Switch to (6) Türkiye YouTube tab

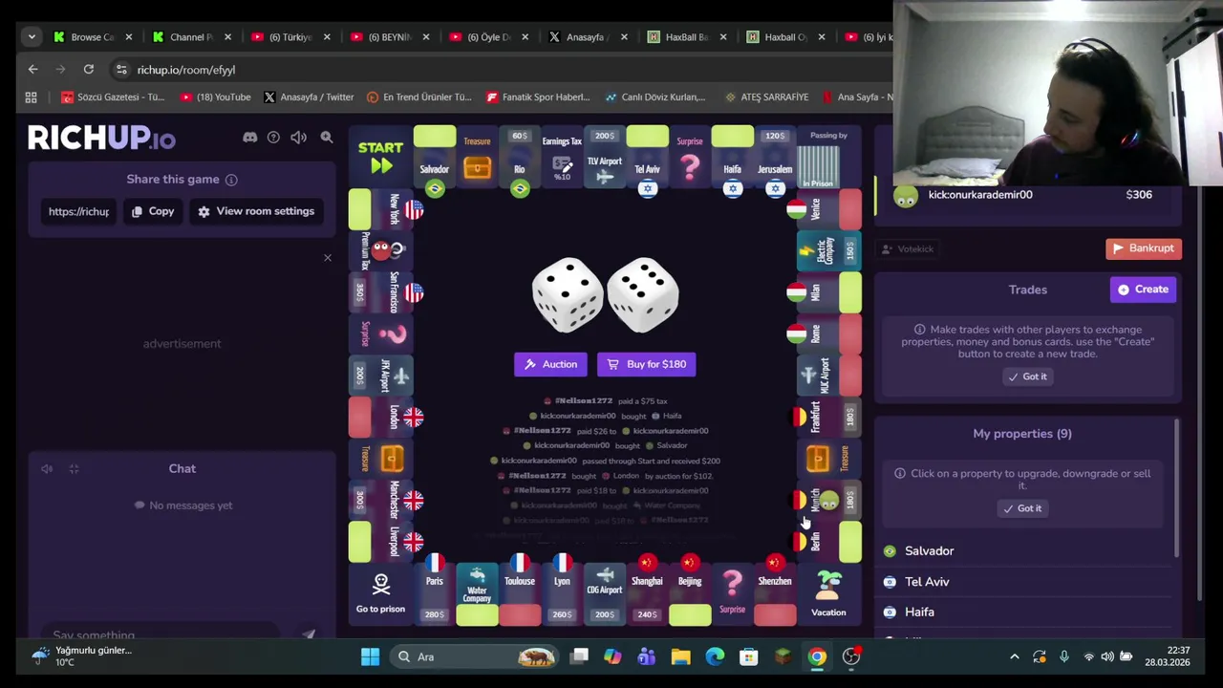pyautogui.click(x=290, y=37)
